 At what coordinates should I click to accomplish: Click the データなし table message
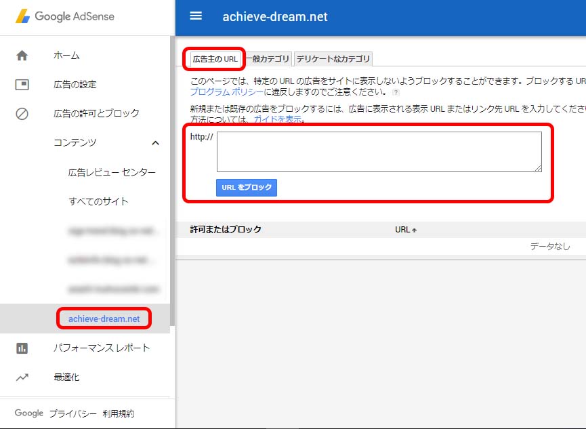550,247
